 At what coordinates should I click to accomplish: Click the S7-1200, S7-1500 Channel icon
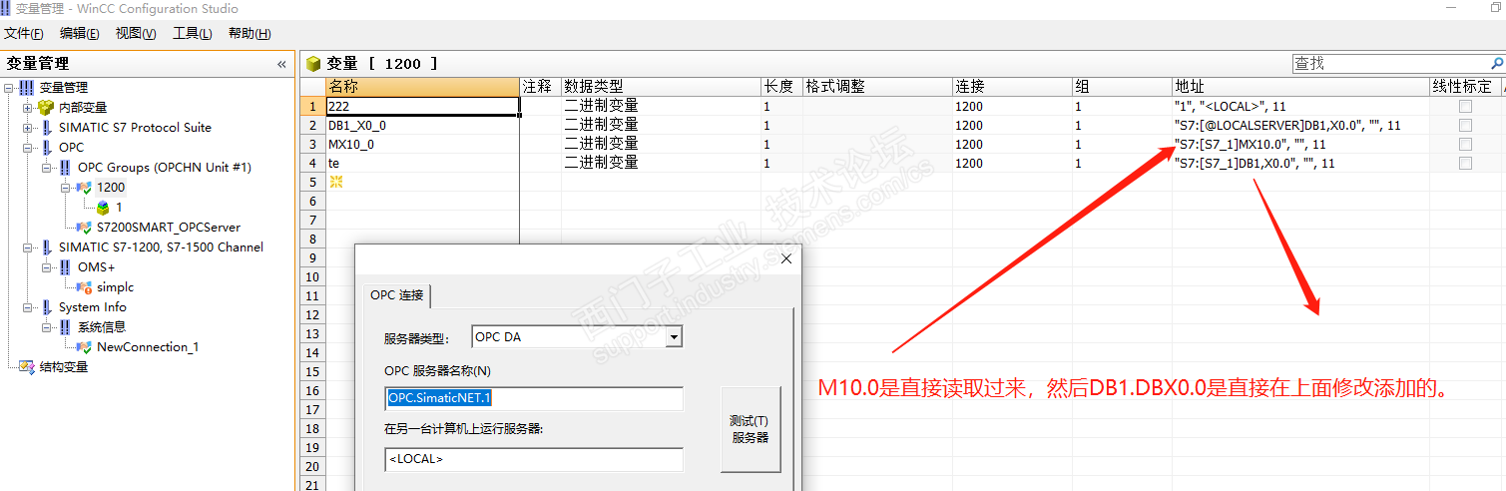tap(46, 247)
